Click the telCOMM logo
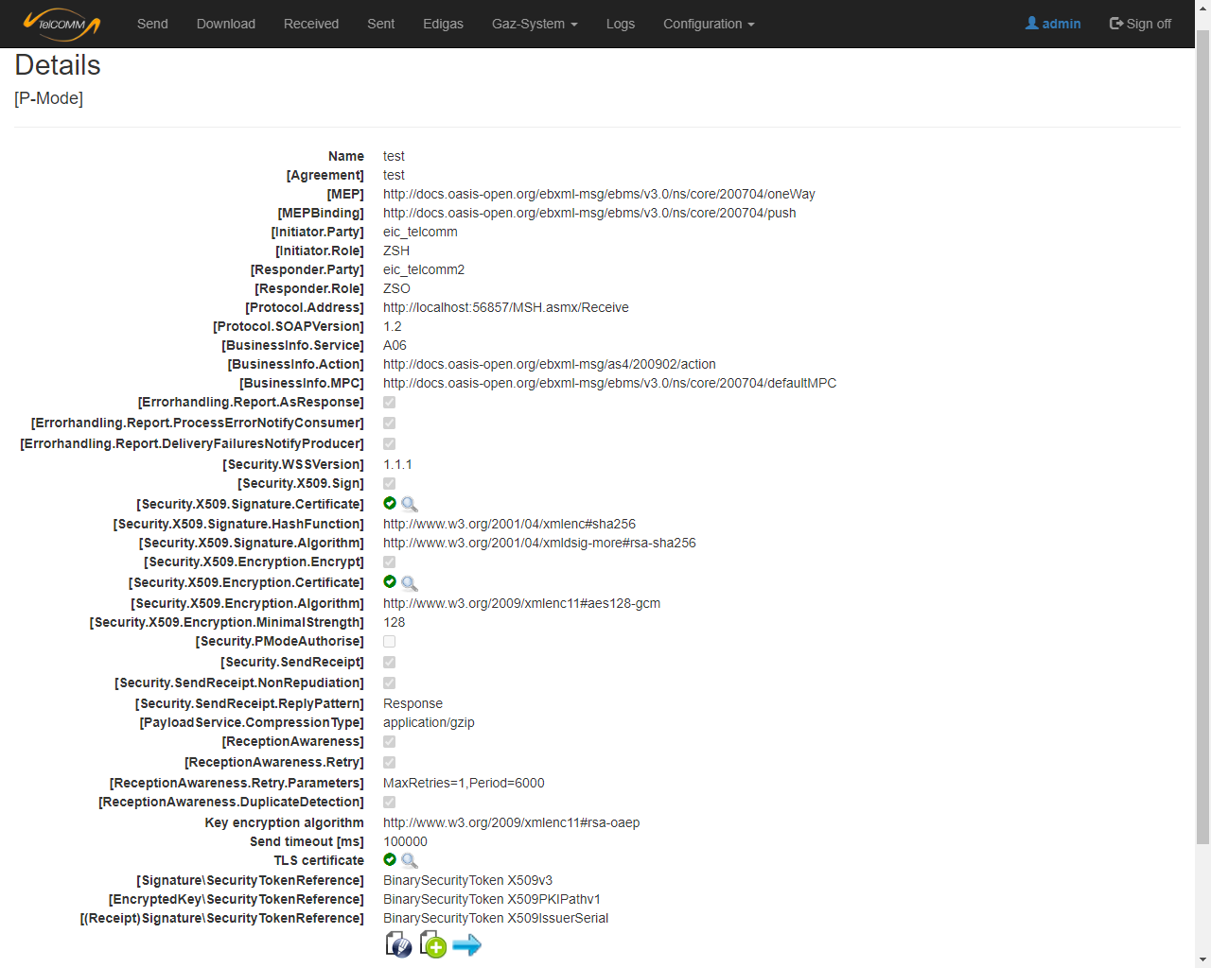1211x968 pixels. pos(61,24)
